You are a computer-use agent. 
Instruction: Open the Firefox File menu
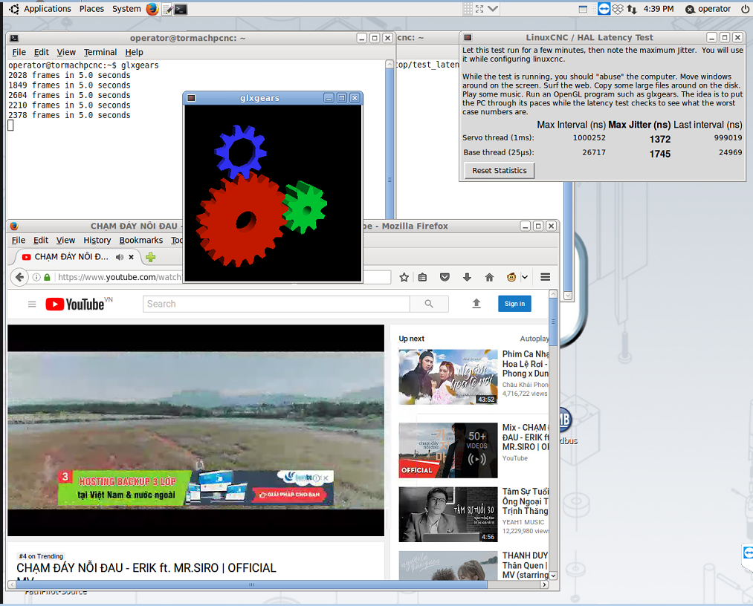click(19, 241)
